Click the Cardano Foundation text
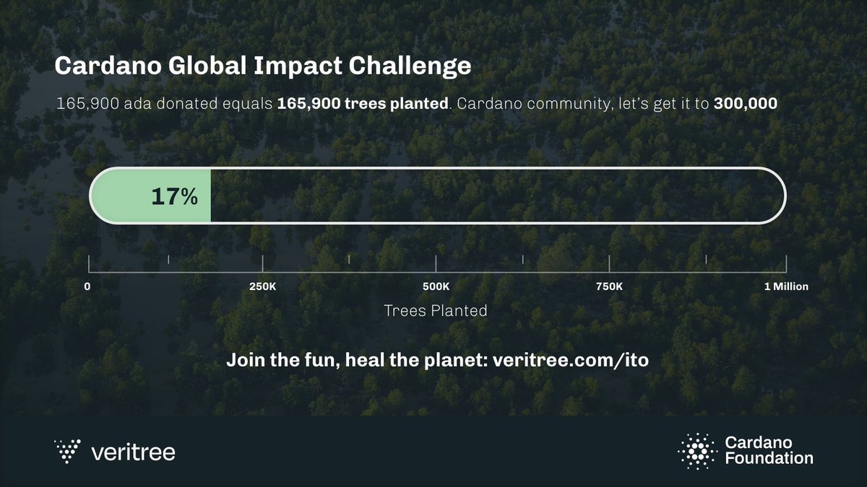The image size is (867, 487). 768,450
